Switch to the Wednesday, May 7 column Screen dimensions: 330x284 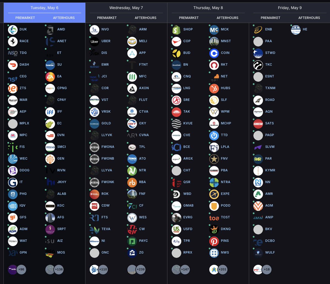pos(126,8)
